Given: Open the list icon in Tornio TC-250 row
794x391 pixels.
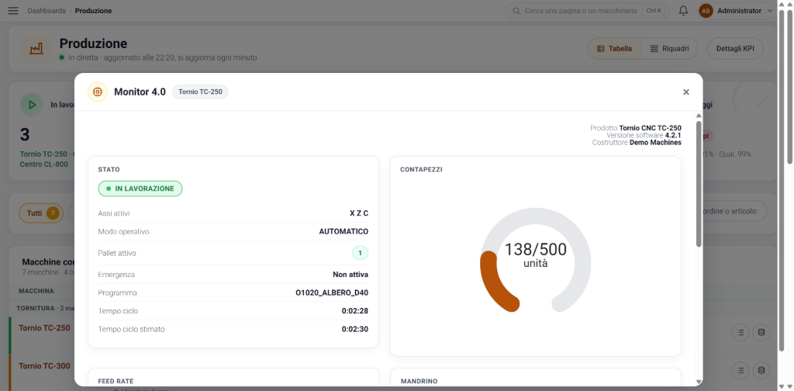Looking at the screenshot, I should (740, 333).
